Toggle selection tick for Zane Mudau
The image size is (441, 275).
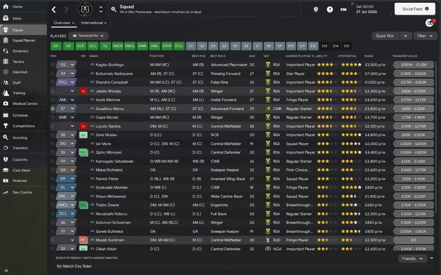coord(53,135)
